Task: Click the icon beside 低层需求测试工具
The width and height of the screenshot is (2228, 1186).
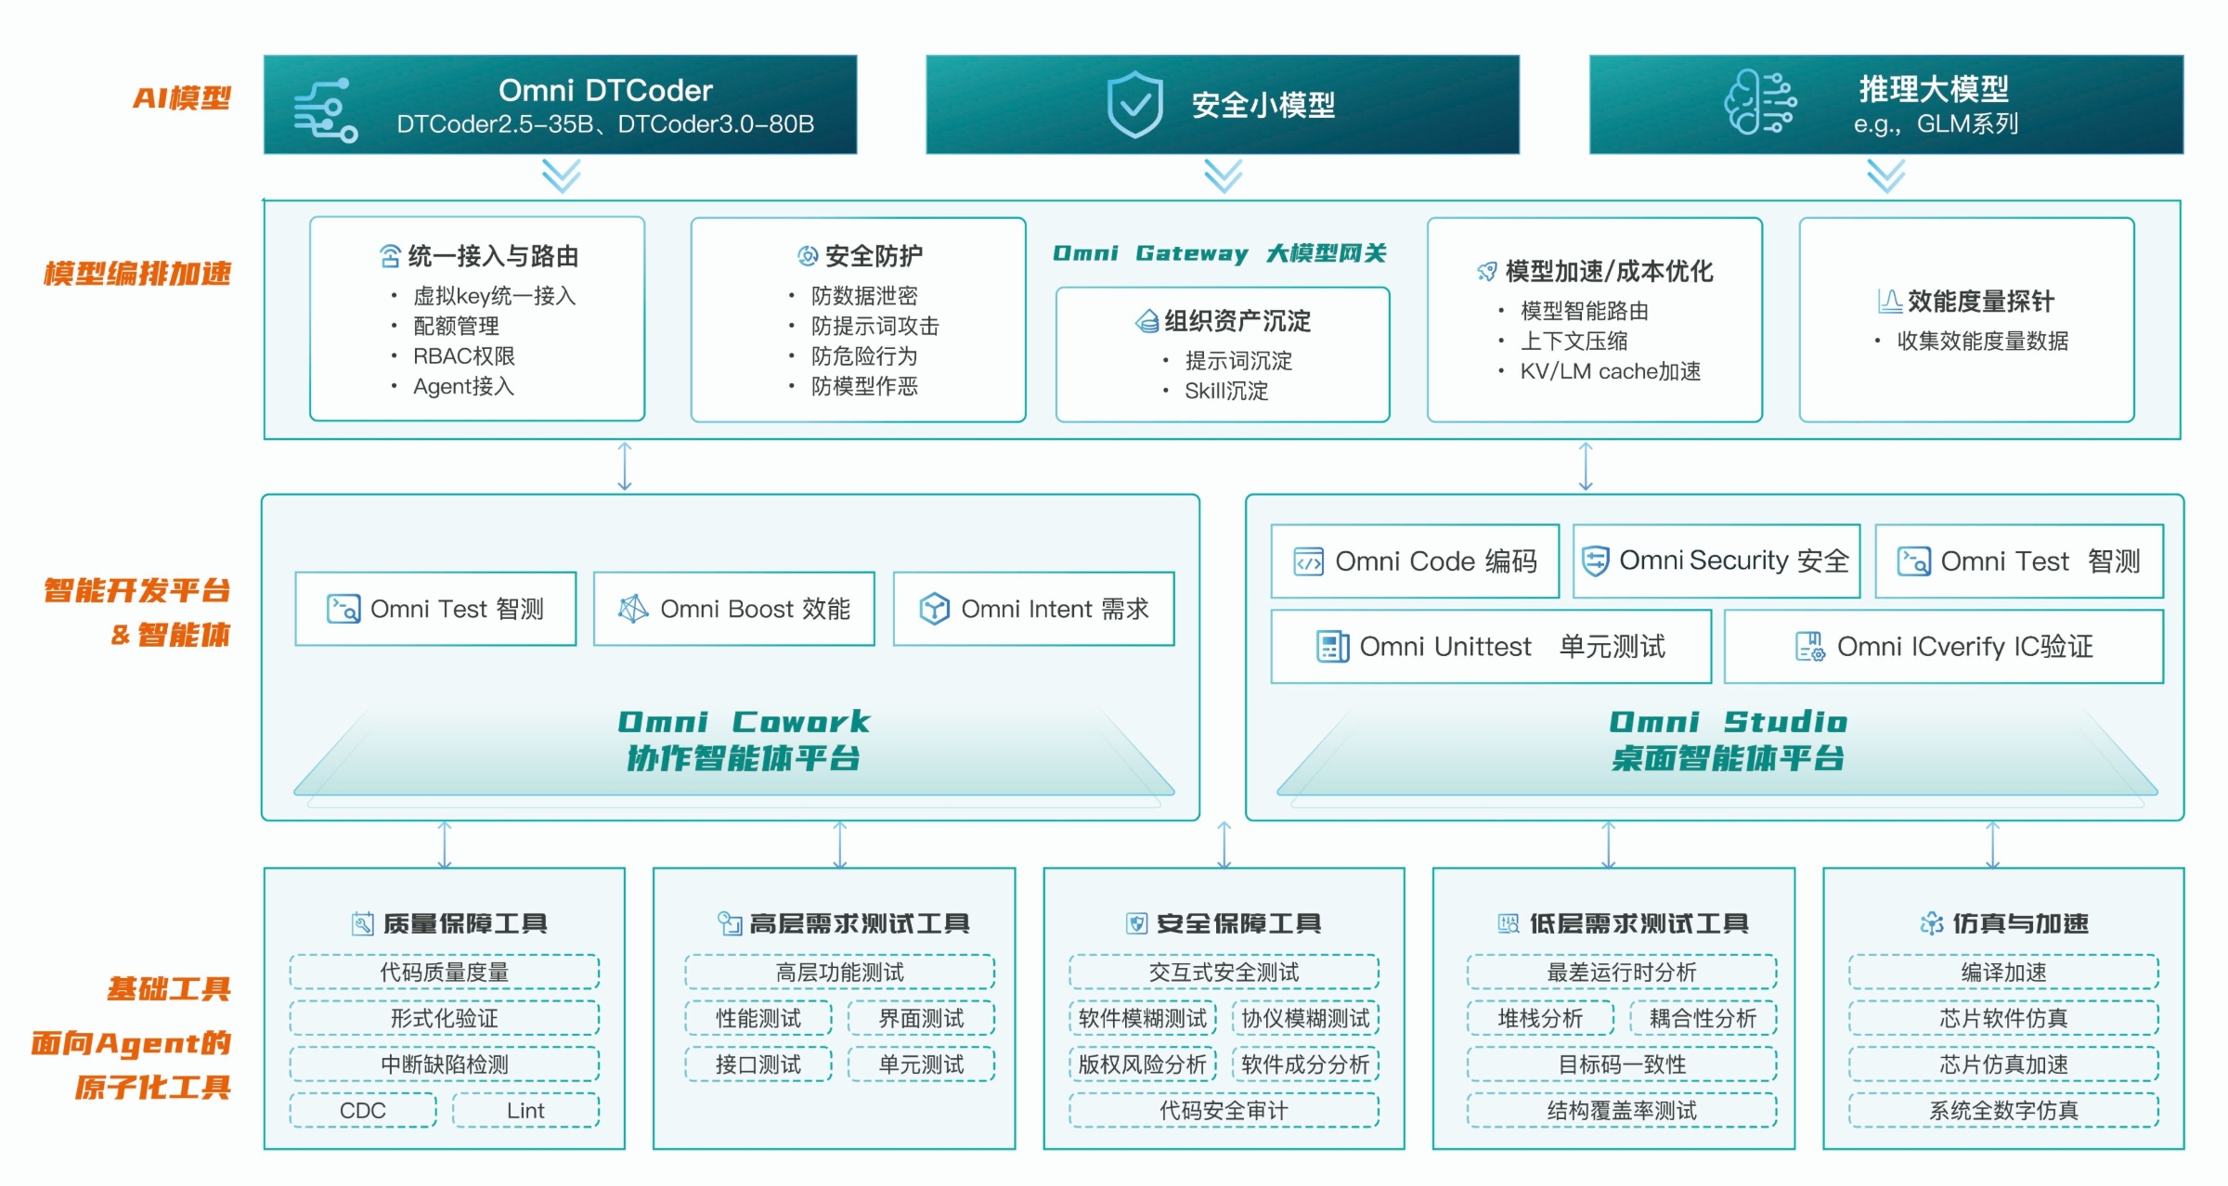Action: pyautogui.click(x=1509, y=923)
